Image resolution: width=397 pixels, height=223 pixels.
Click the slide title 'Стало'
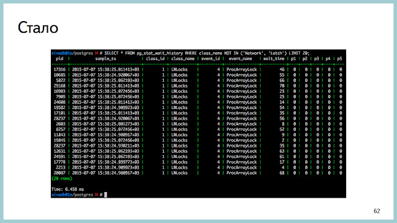[38, 27]
